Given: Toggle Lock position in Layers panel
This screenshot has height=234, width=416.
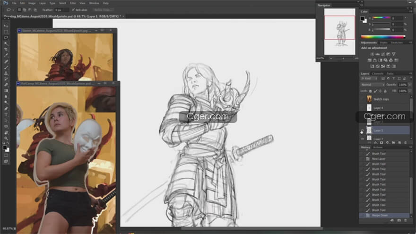Looking at the screenshot, I should 380,91.
